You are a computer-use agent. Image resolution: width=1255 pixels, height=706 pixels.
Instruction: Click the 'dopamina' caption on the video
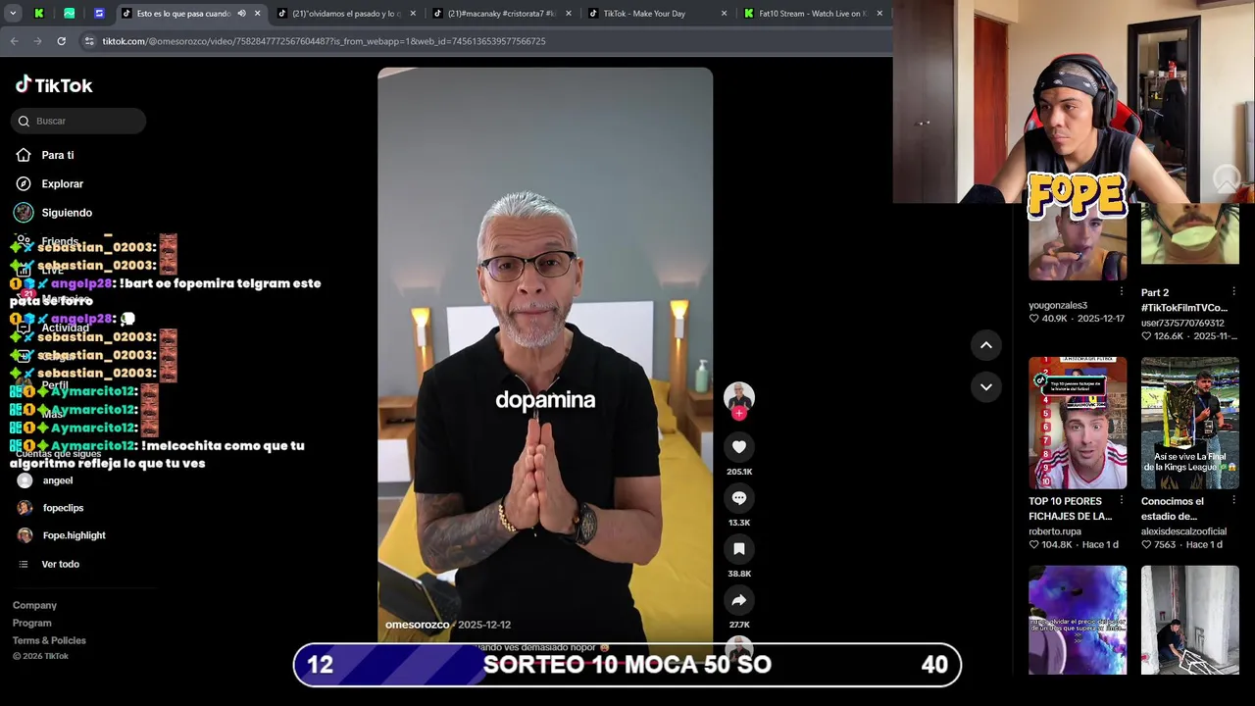545,400
